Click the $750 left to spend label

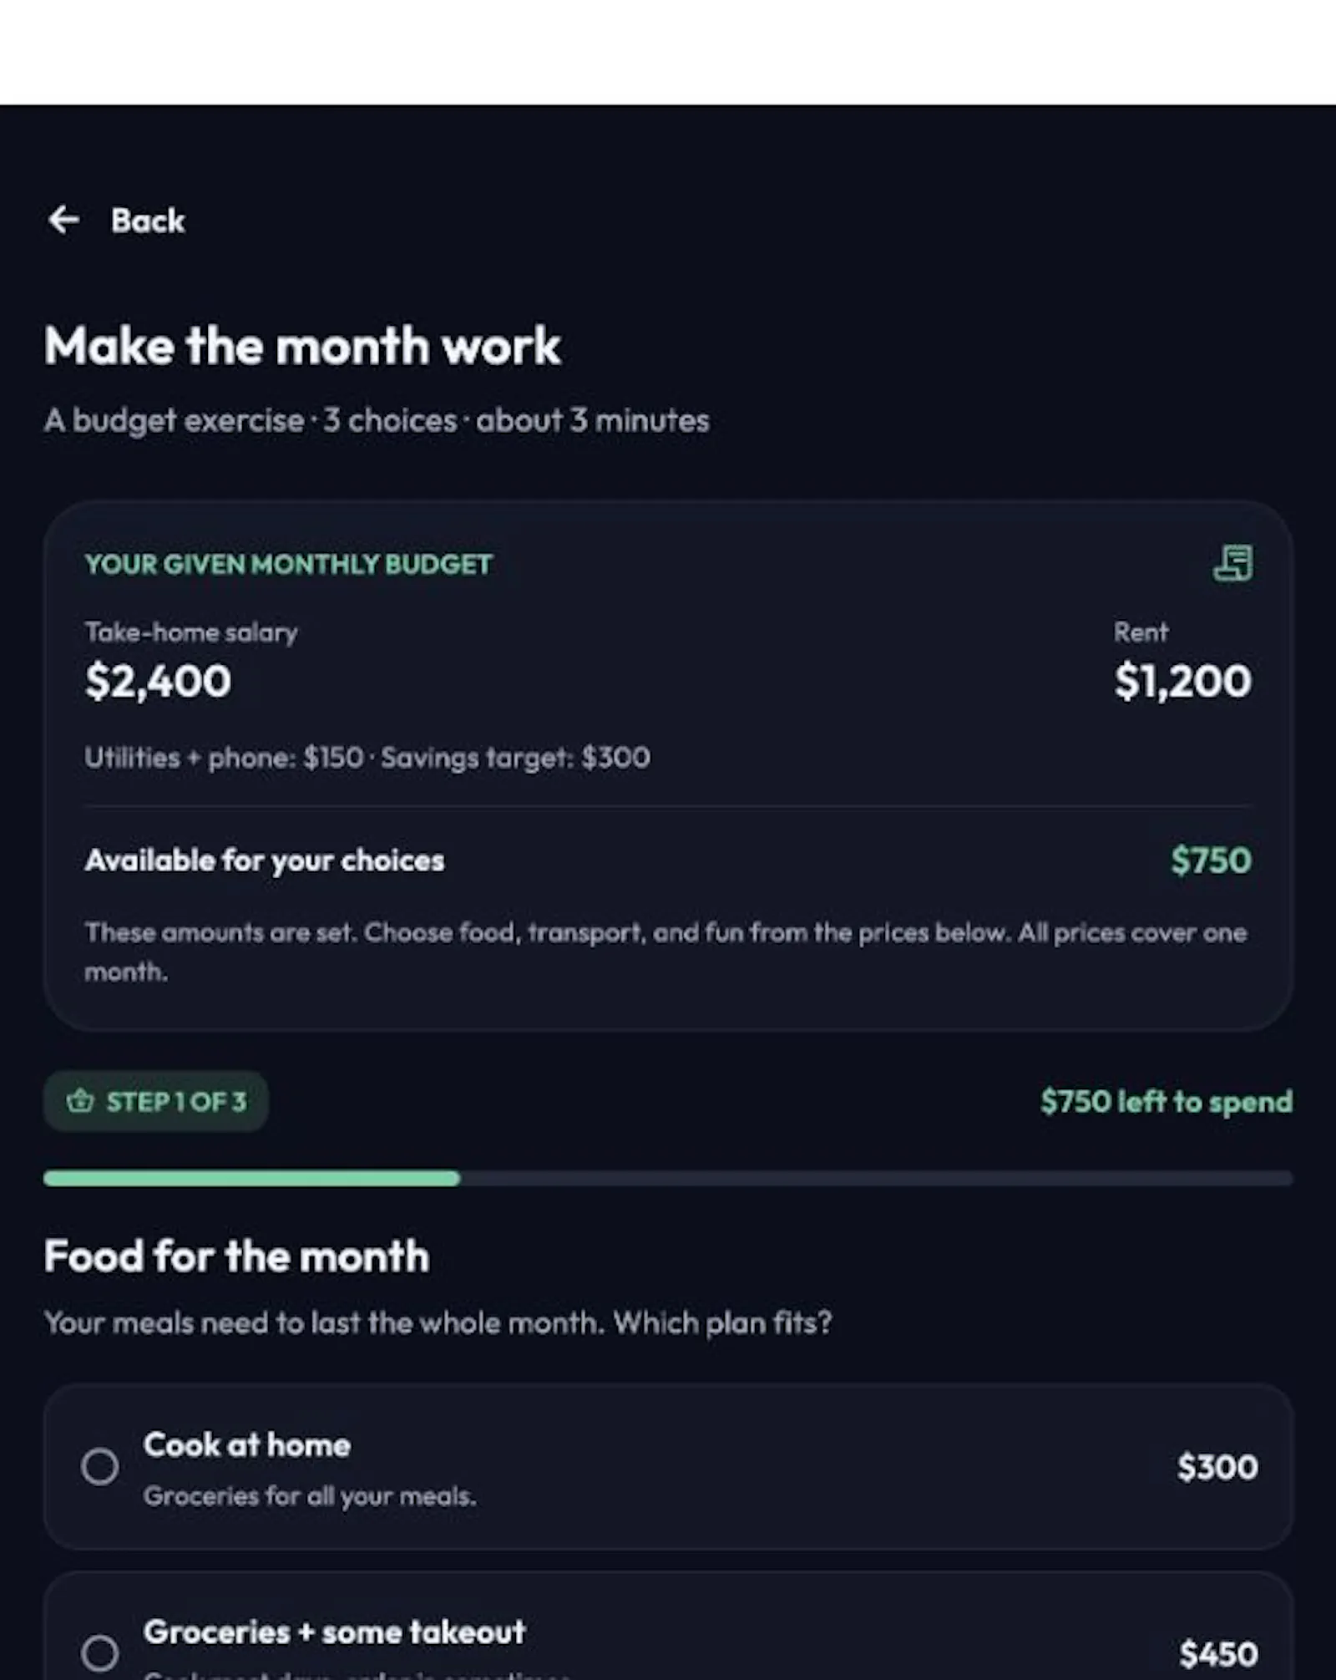(x=1166, y=1101)
